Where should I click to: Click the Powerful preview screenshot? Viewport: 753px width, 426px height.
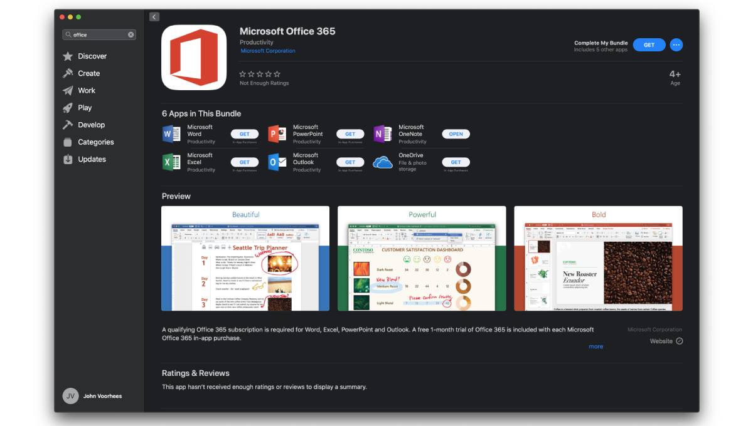[421, 259]
